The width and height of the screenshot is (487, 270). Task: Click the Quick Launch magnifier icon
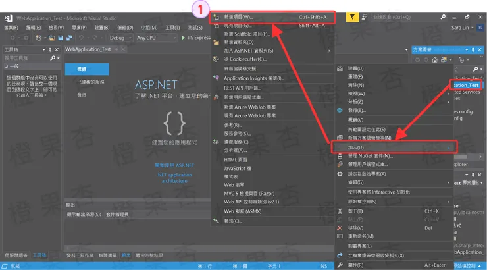443,17
